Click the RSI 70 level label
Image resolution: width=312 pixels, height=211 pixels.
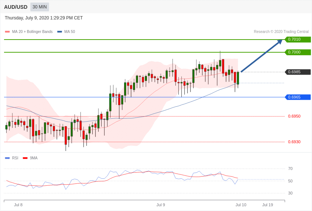[290, 169]
